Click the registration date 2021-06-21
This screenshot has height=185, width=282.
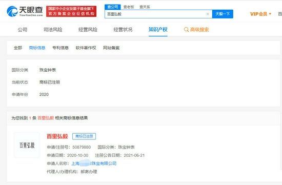[134, 155]
